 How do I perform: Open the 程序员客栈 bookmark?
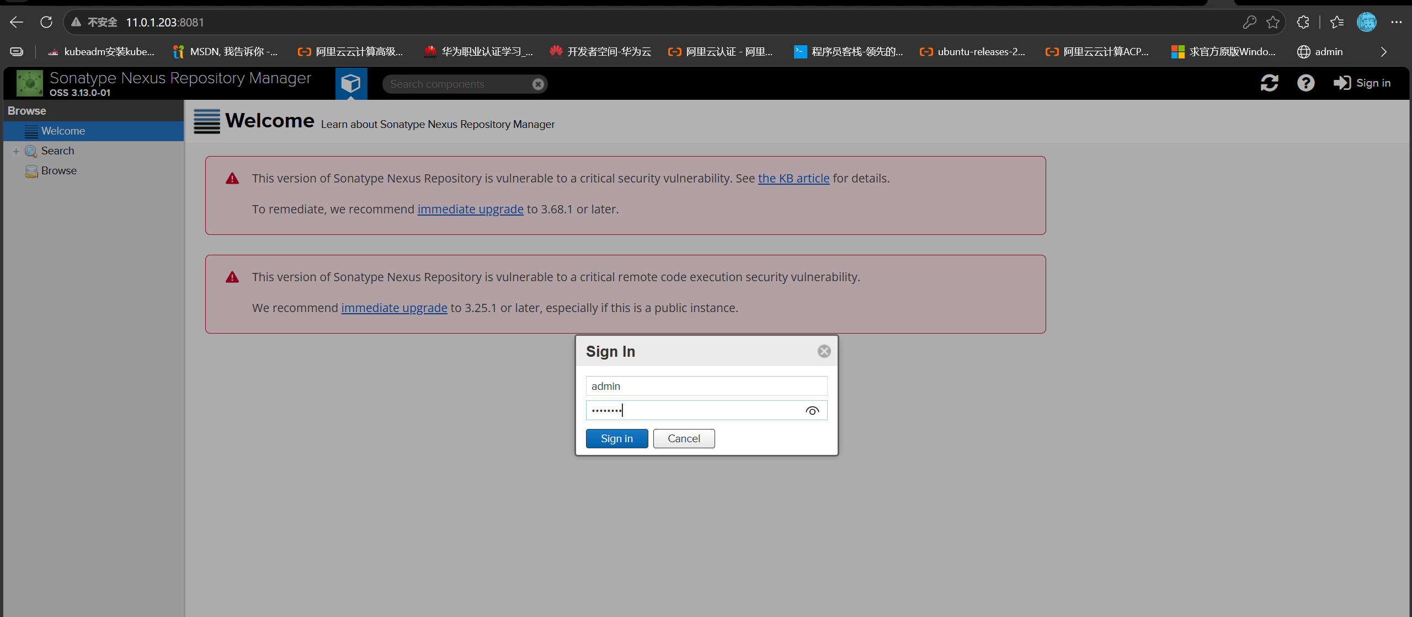(x=848, y=52)
